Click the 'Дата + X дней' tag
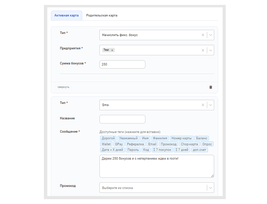 click(x=112, y=150)
